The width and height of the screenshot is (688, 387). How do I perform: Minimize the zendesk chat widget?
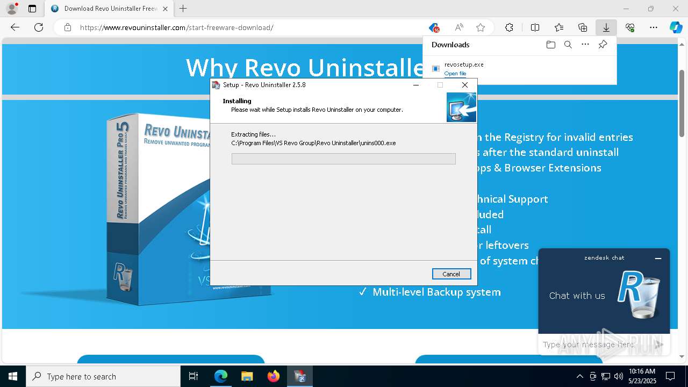click(x=658, y=258)
